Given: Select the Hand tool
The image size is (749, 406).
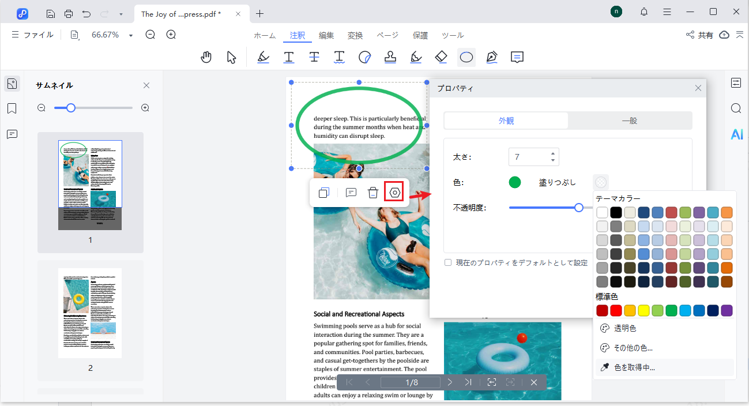Looking at the screenshot, I should click(x=206, y=57).
